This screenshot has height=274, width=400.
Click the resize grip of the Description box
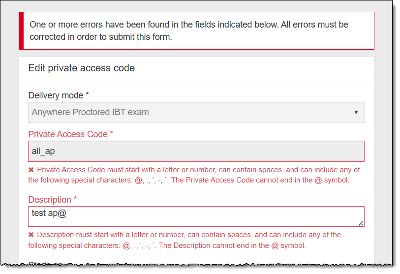(361, 223)
